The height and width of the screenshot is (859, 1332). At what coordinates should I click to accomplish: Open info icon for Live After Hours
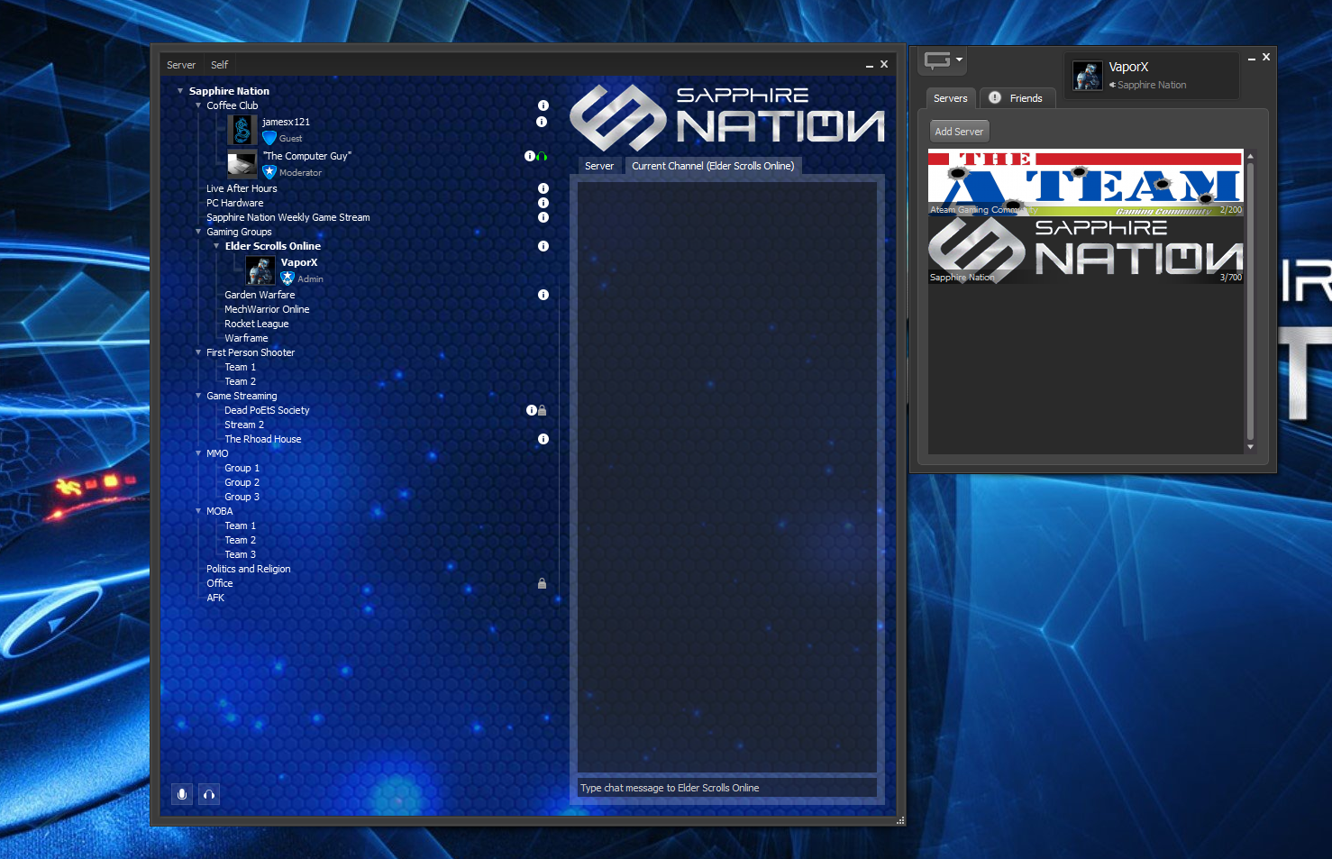(x=543, y=188)
